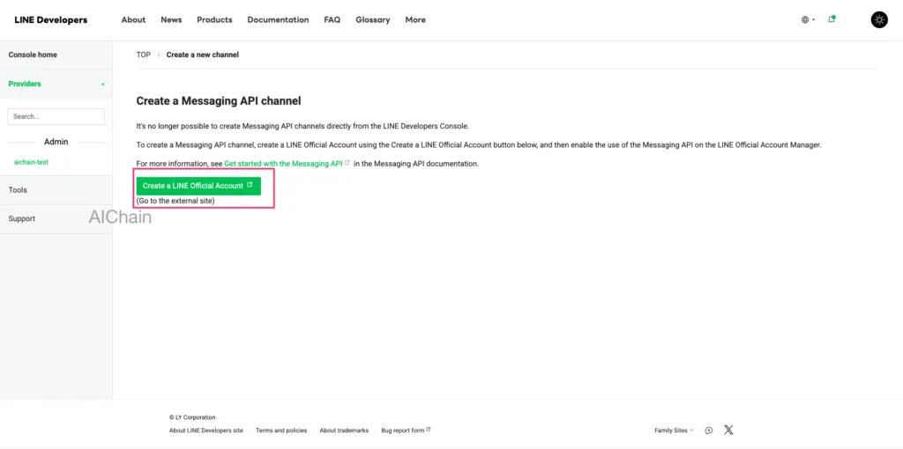Open the Bug report form link
The image size is (903, 449).
point(404,431)
